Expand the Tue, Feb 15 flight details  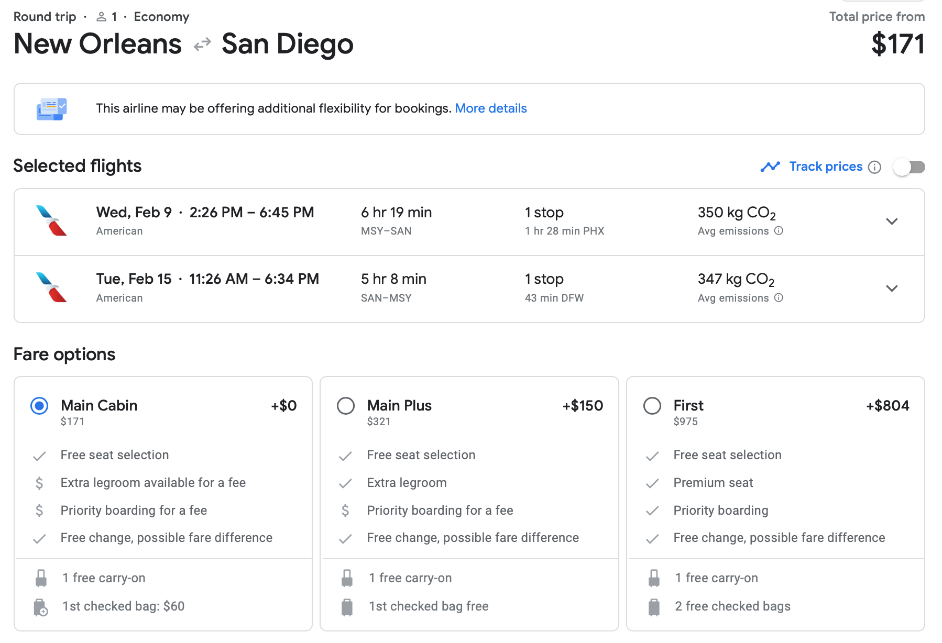click(892, 289)
